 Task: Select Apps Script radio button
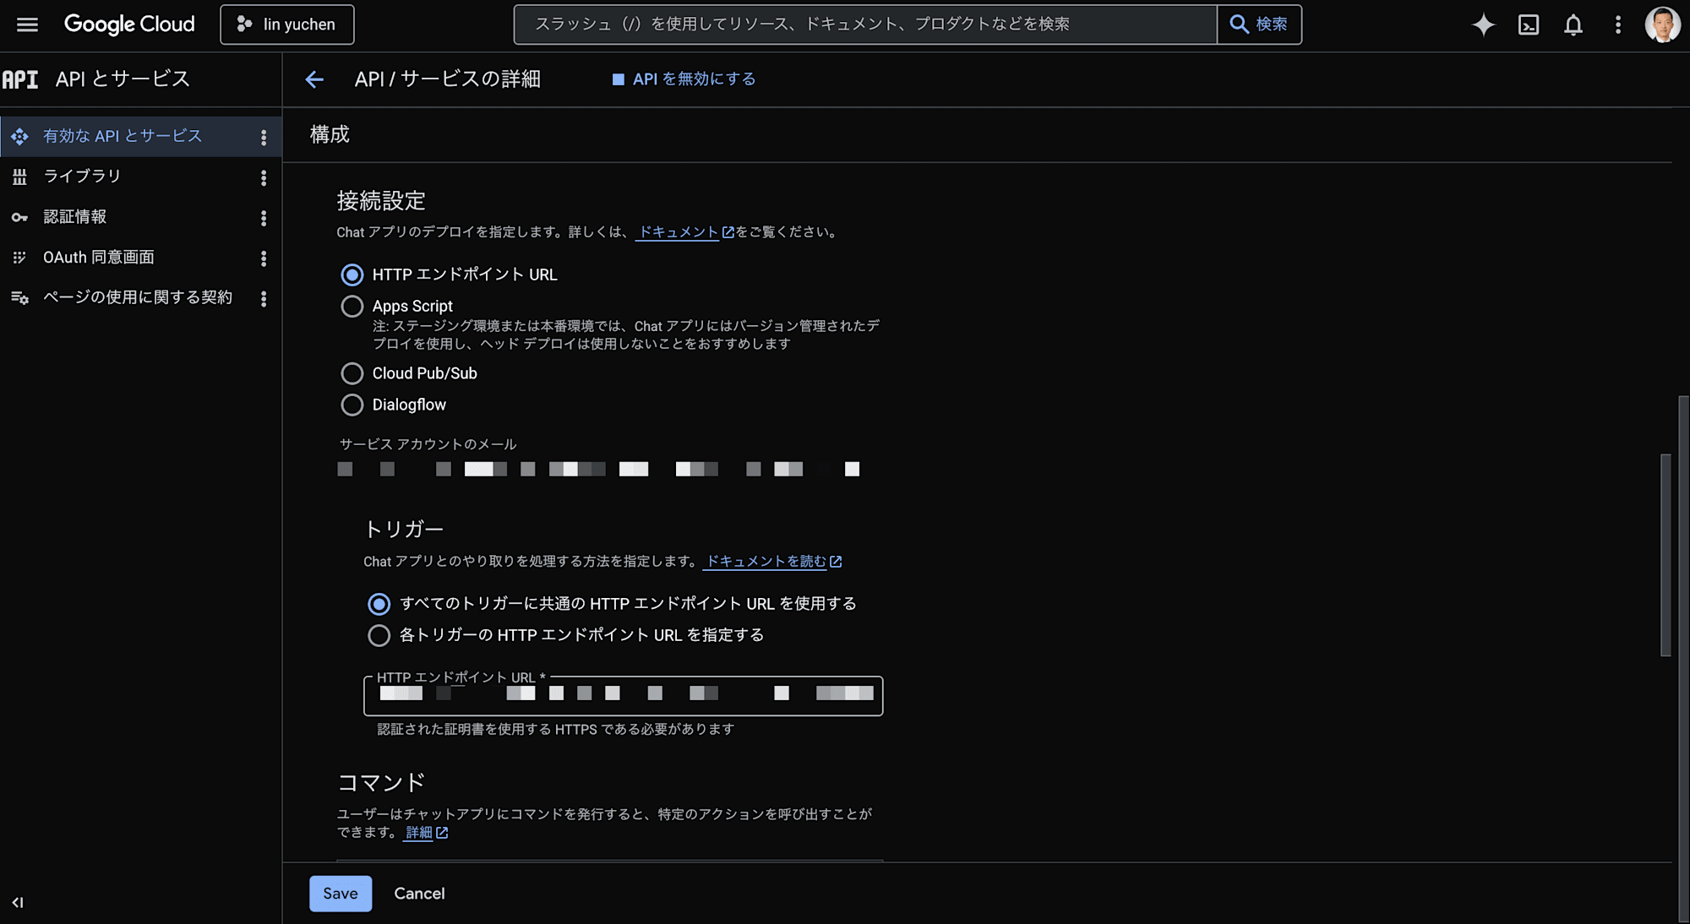point(352,307)
